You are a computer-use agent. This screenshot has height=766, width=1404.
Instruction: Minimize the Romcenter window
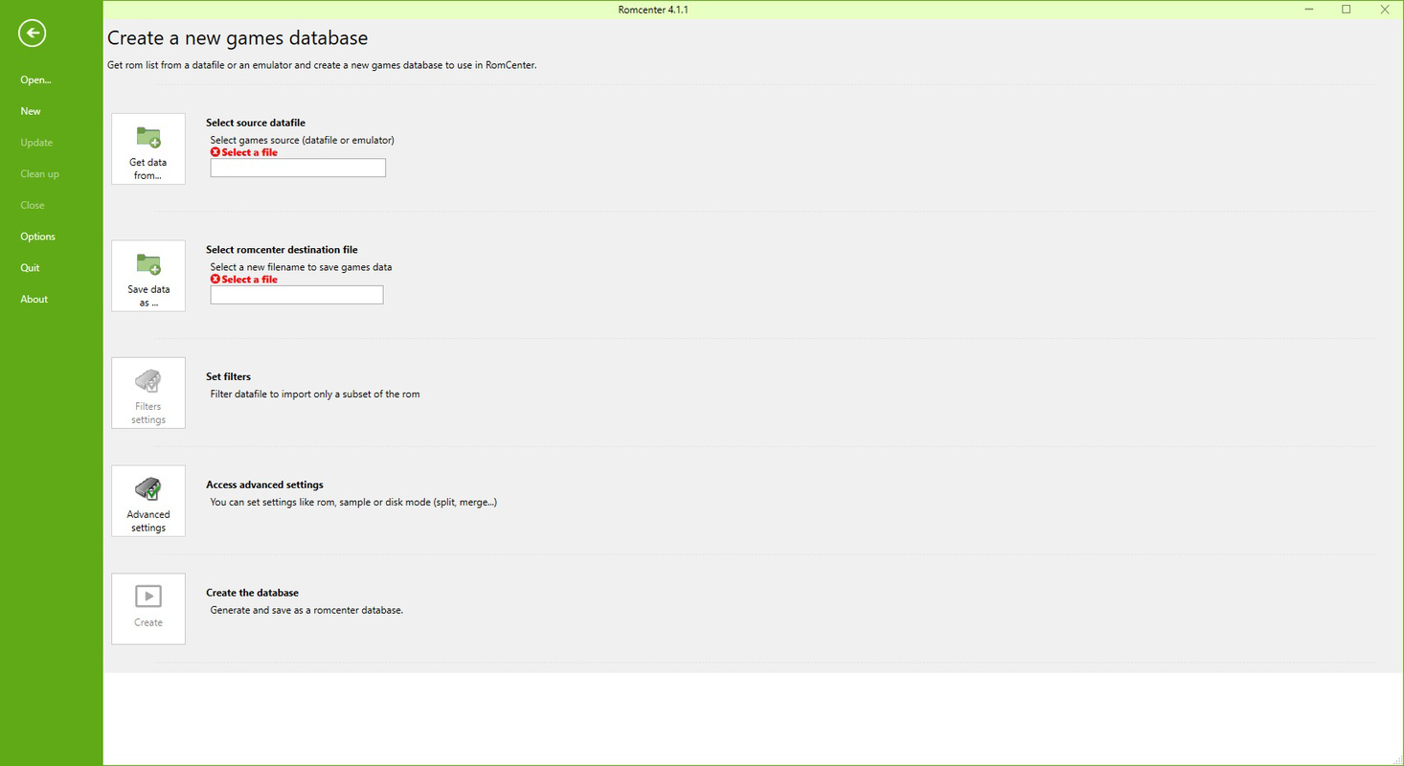(1308, 10)
